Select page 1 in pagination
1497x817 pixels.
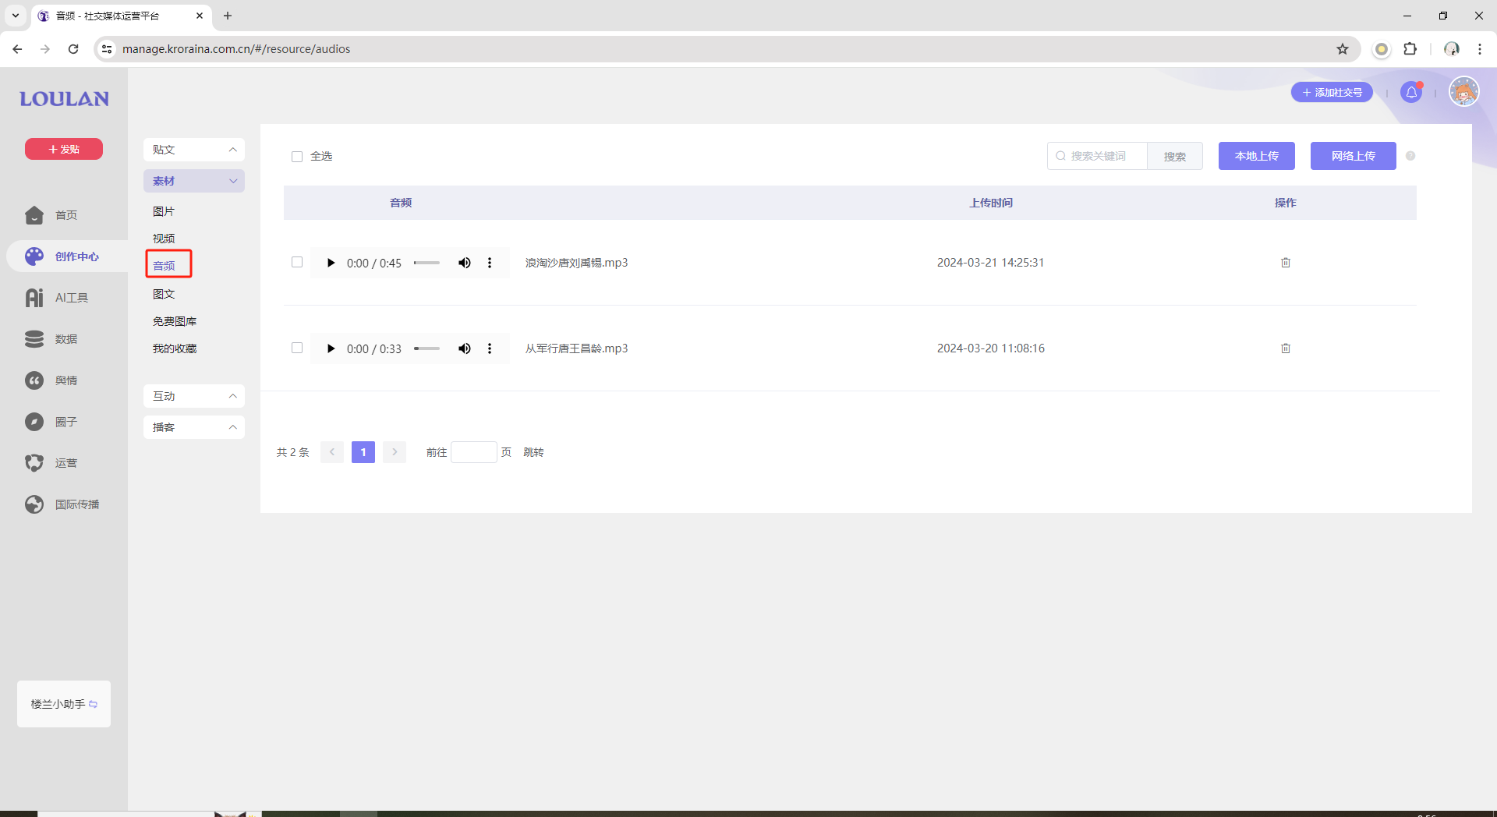click(x=363, y=452)
